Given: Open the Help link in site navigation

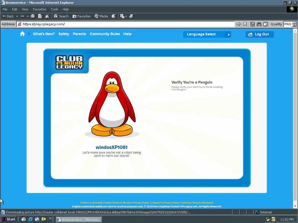Looking at the screenshot, I should [127, 34].
